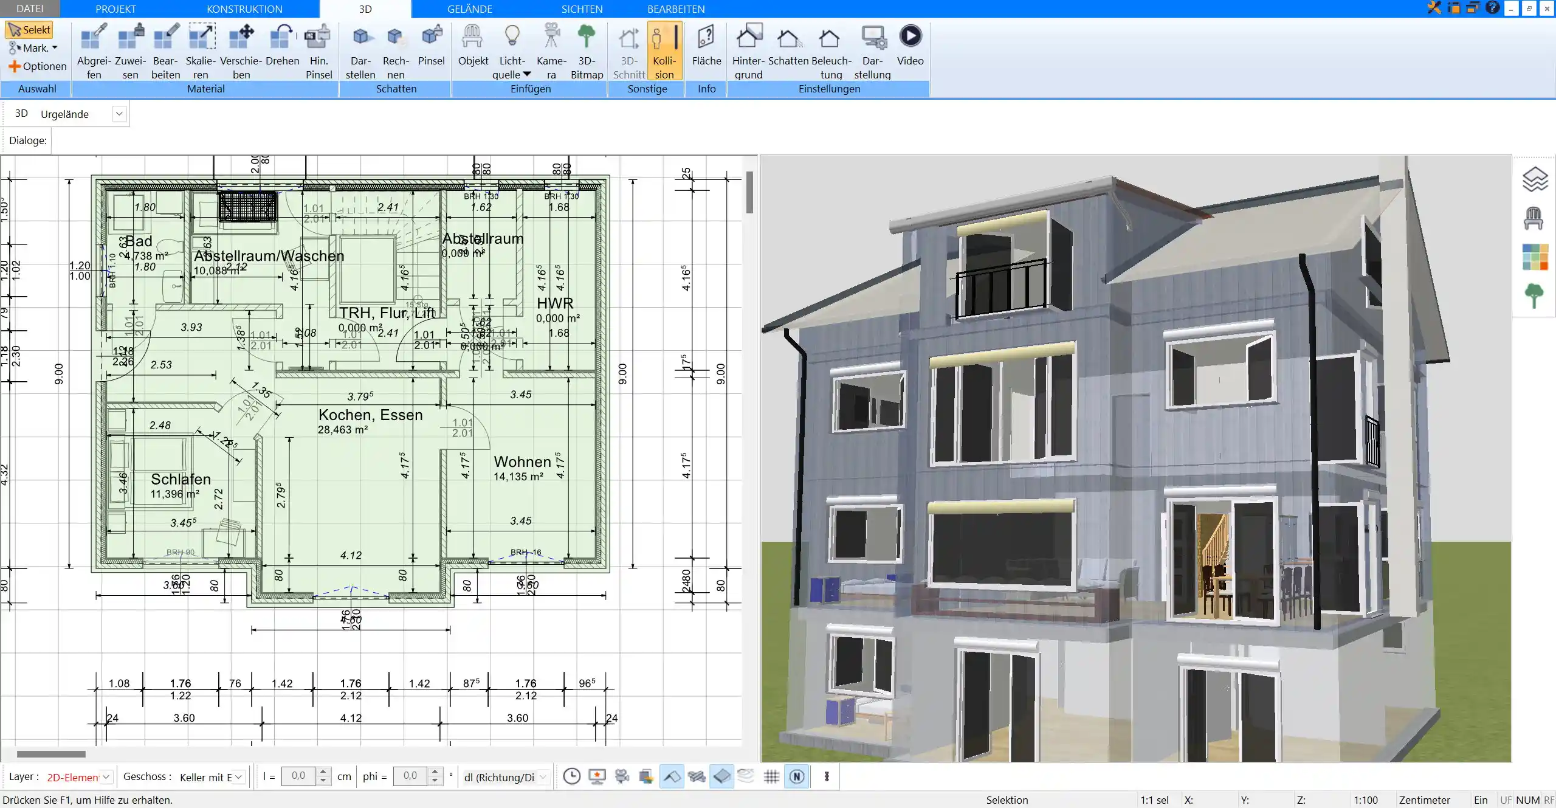Click the film camera icon in bottom toolbar
This screenshot has width=1556, height=808.
point(622,776)
